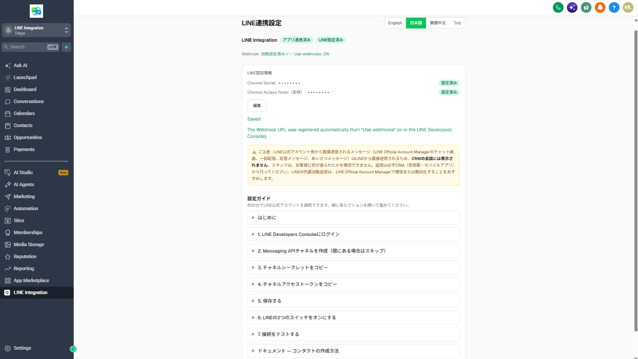Switch language to ไทย
The width and height of the screenshot is (638, 359).
coord(457,23)
